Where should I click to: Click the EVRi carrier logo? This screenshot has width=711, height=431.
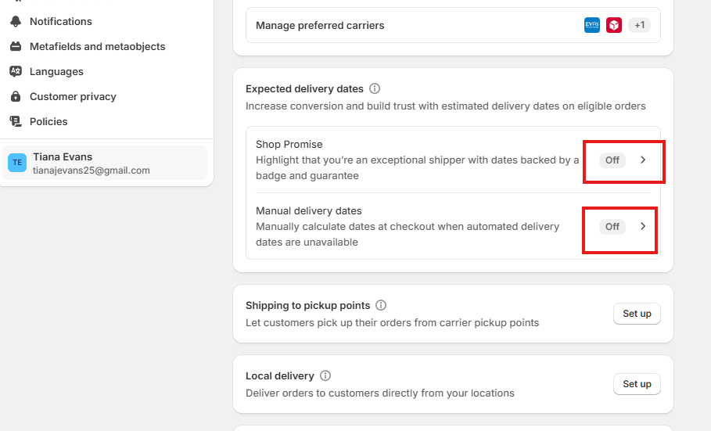coord(592,25)
